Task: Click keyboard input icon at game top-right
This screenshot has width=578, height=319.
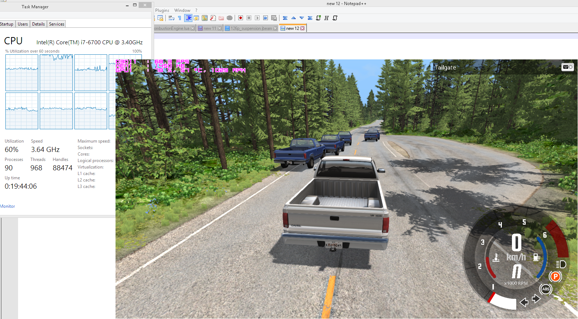Action: (568, 67)
